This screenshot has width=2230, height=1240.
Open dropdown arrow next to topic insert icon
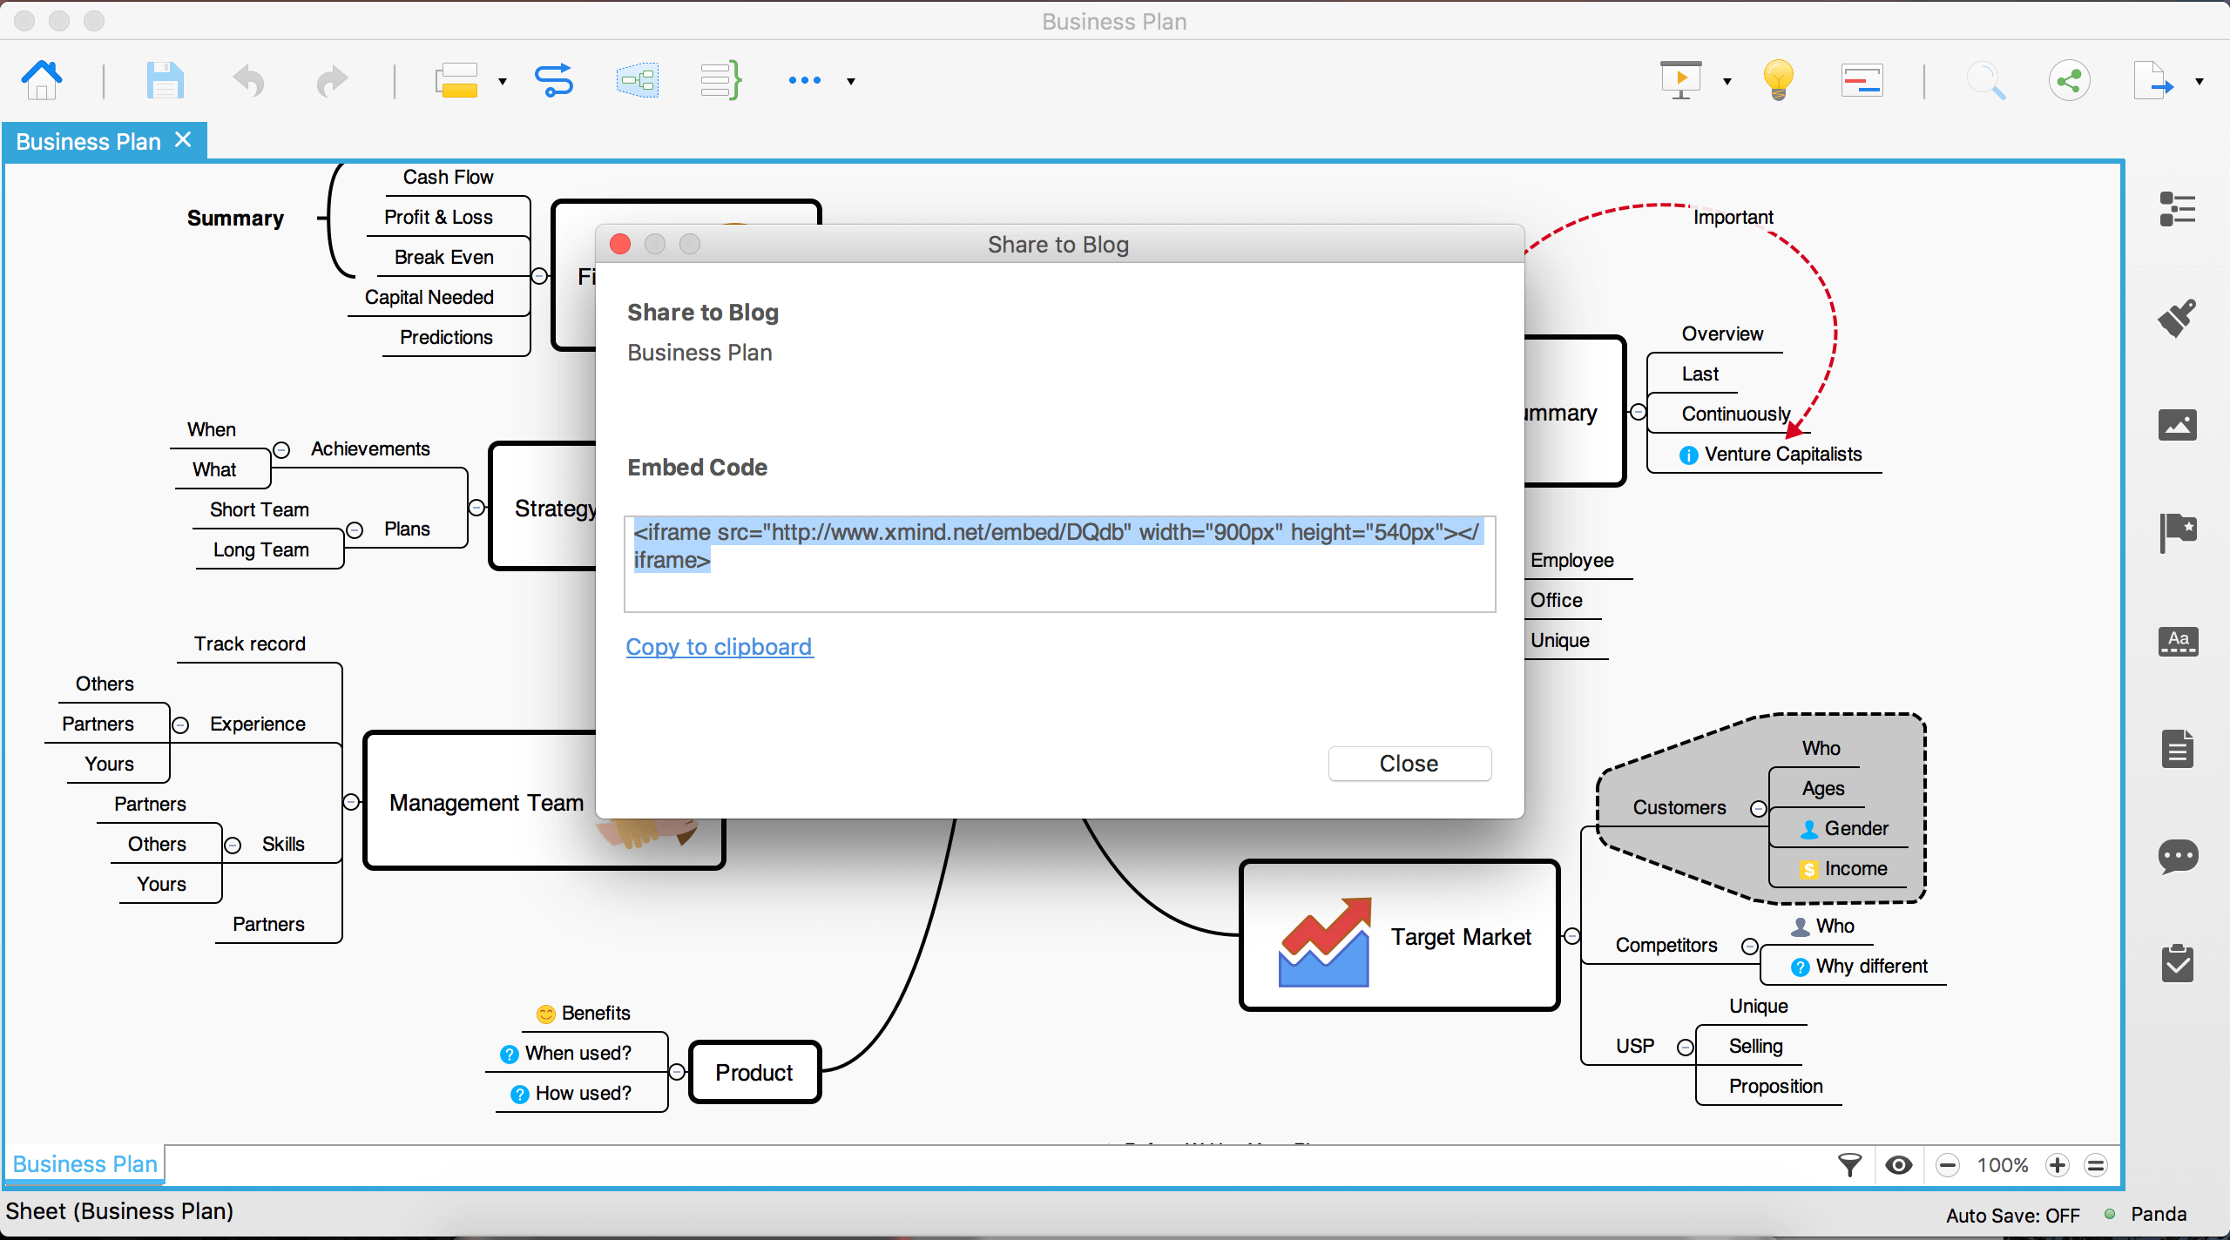(503, 82)
